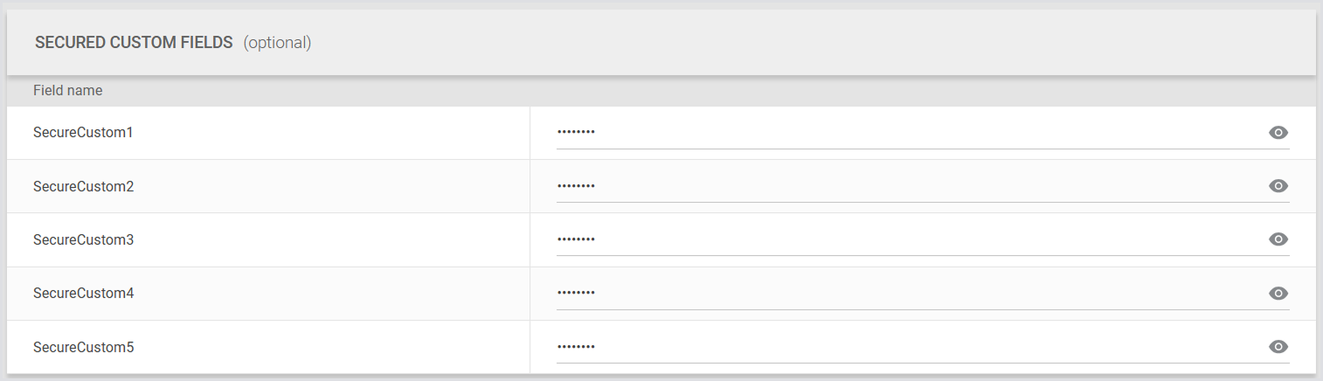Reveal the SecureCustom1 value with eye icon
The height and width of the screenshot is (381, 1323).
pos(1278,133)
